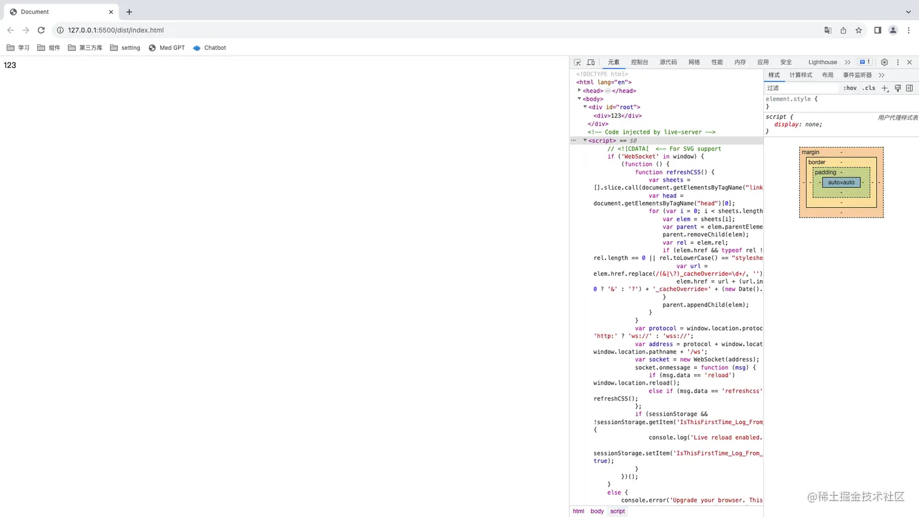
Task: Select the body breadcrumb at the bottom
Action: pyautogui.click(x=597, y=511)
